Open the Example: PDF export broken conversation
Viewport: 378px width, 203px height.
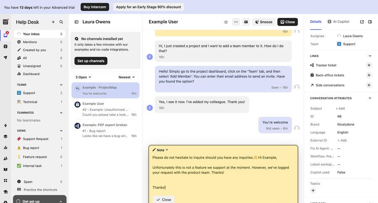pos(105,130)
